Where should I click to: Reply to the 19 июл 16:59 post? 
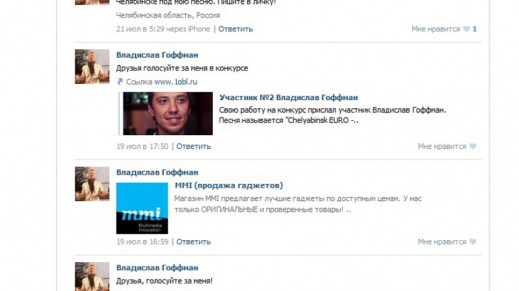click(x=193, y=242)
